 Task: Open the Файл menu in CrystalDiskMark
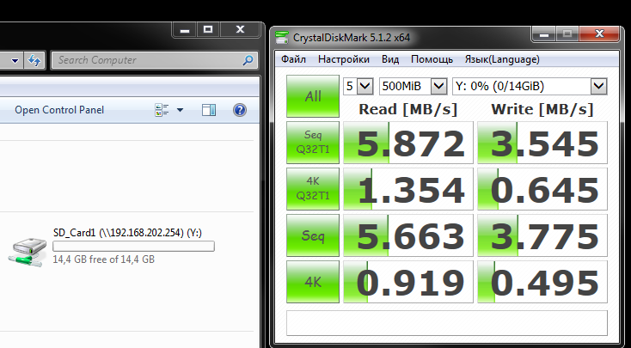[293, 59]
